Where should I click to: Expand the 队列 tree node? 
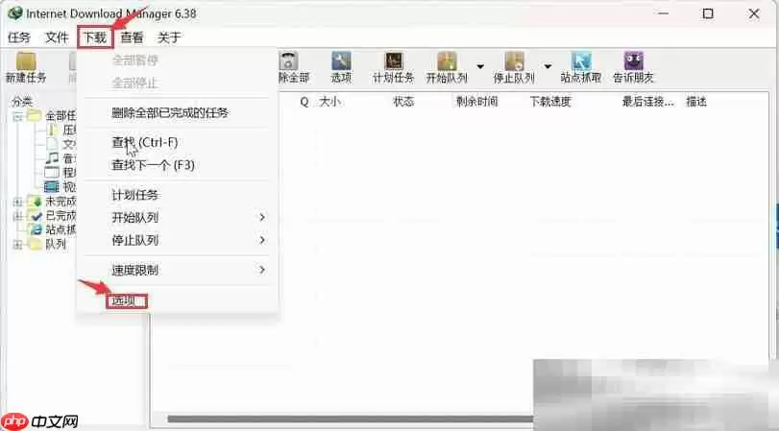click(18, 245)
